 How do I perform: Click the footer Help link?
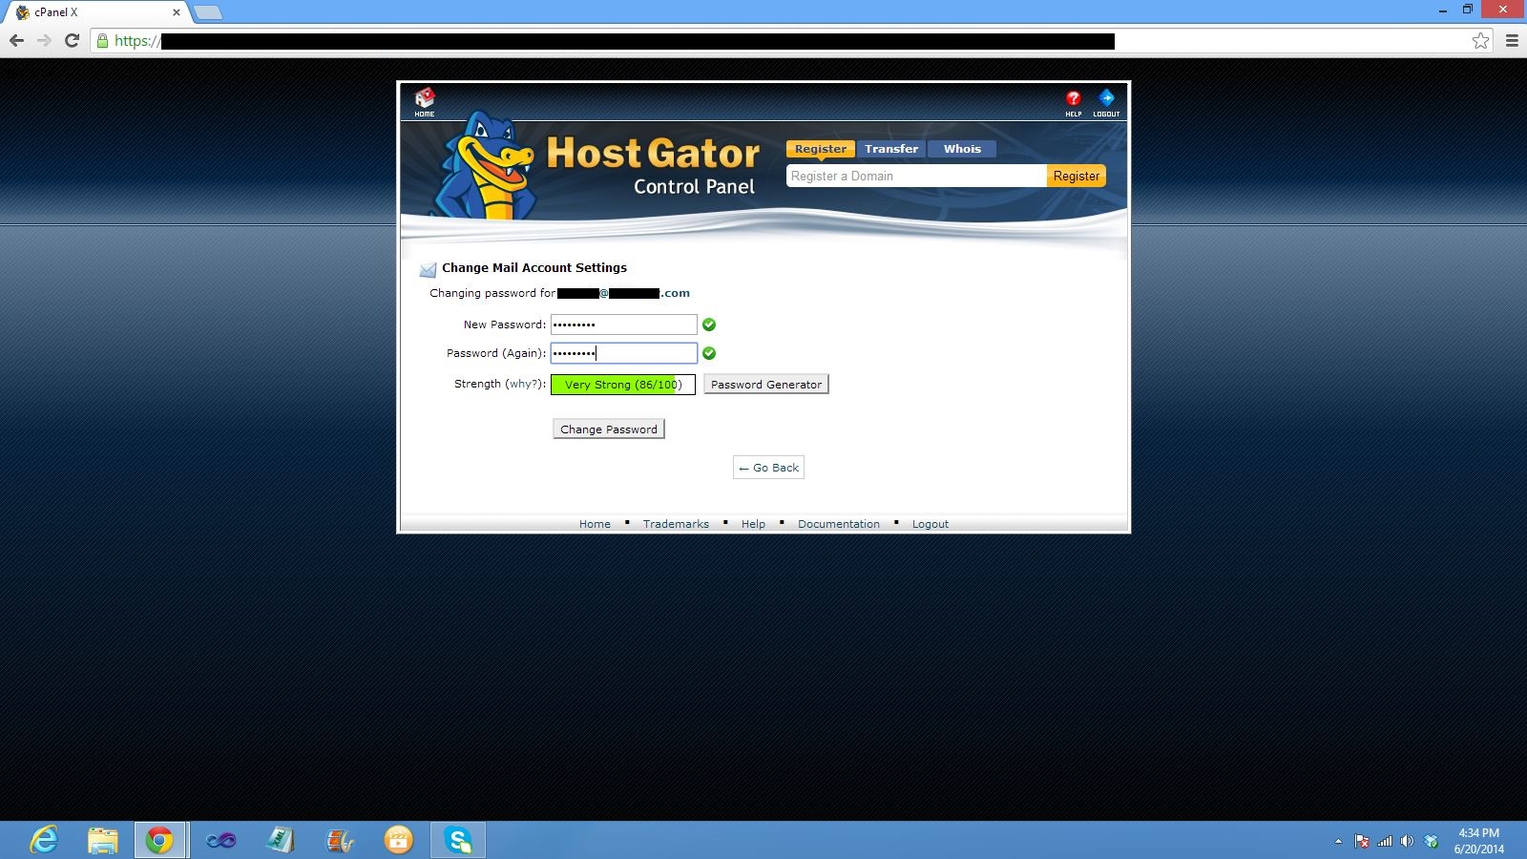coord(753,524)
